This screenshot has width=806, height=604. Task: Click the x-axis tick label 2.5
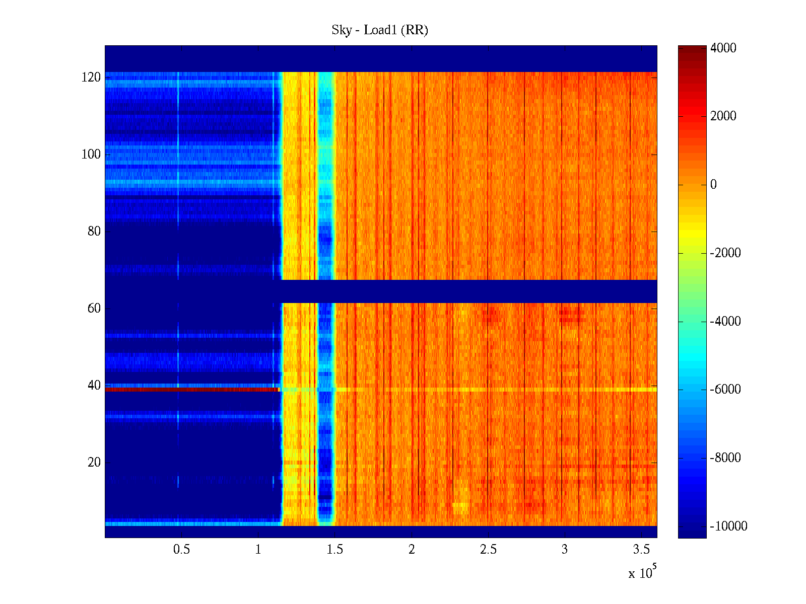point(488,550)
